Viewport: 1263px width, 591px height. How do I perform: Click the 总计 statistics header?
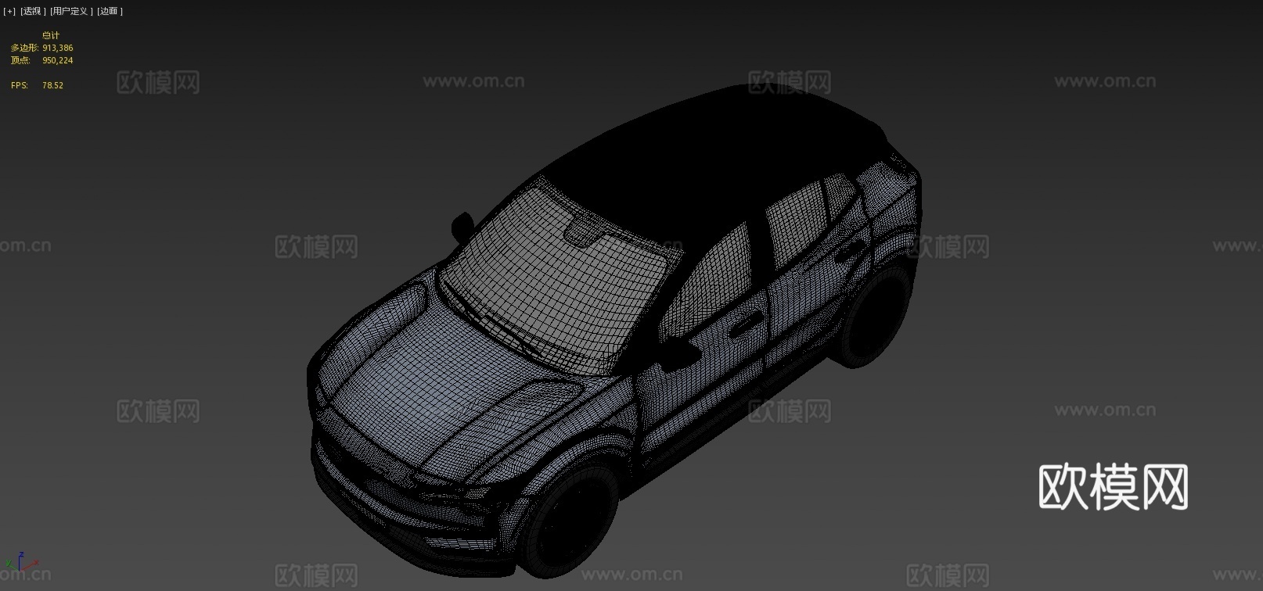[x=51, y=35]
